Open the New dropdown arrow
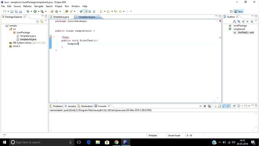The image size is (259, 146). click(x=8, y=11)
